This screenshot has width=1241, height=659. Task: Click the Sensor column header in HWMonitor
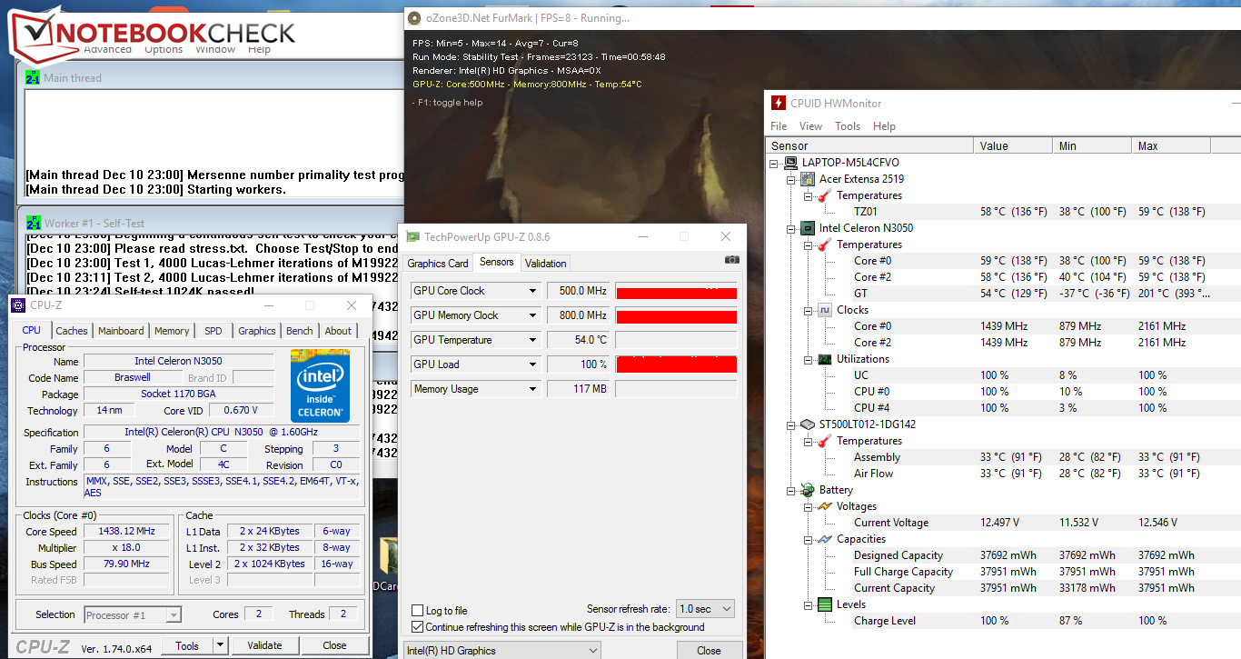point(869,145)
